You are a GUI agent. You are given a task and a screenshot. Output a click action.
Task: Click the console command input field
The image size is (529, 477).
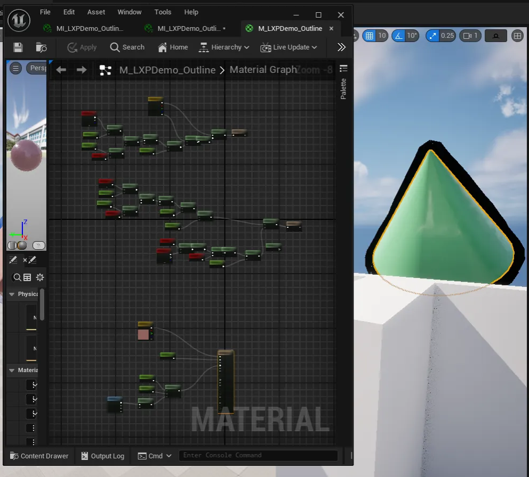[x=258, y=455]
